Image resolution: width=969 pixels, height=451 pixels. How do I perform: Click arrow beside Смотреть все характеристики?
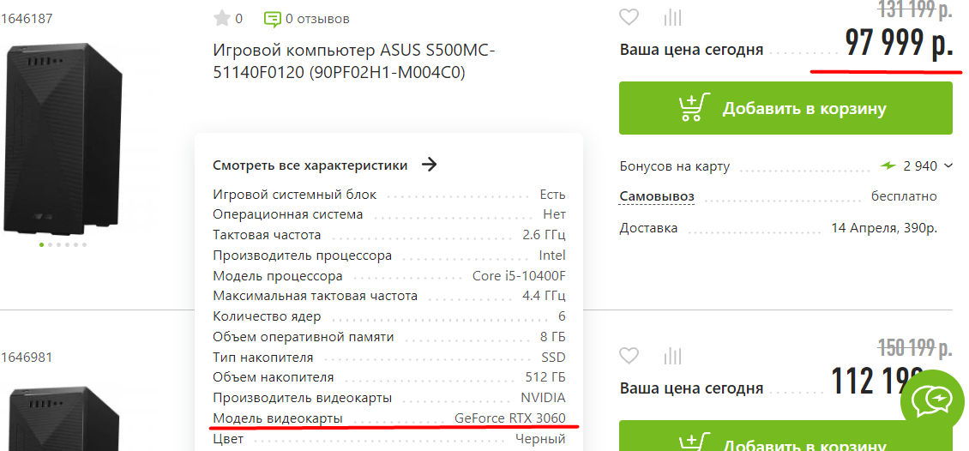coord(430,165)
